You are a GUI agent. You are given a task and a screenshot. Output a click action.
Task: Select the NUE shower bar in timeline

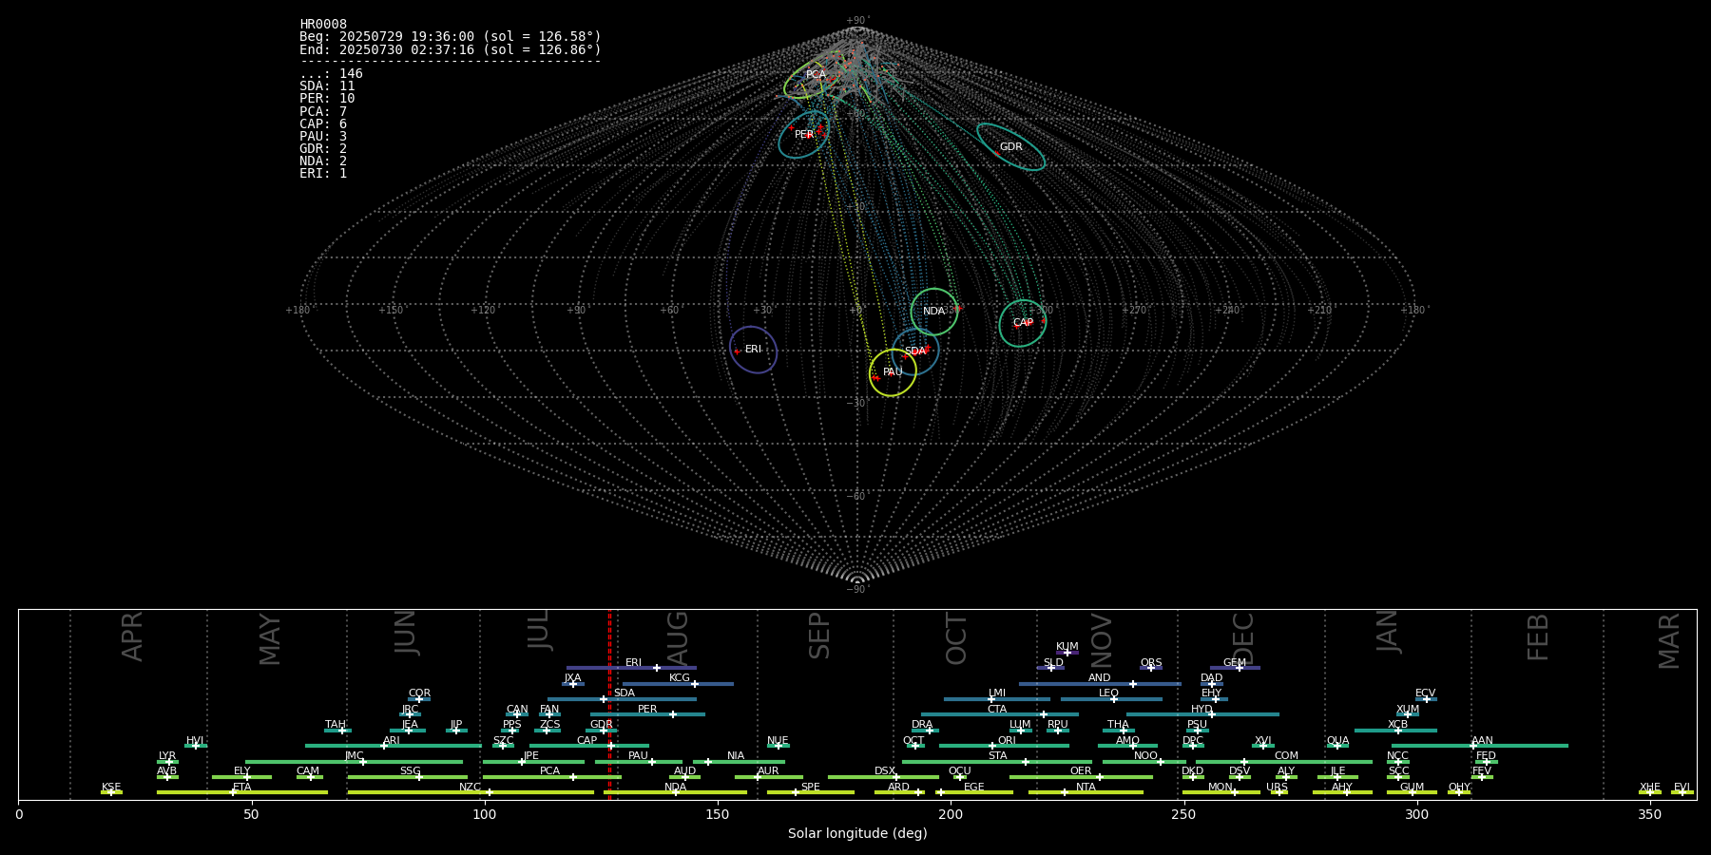click(779, 746)
